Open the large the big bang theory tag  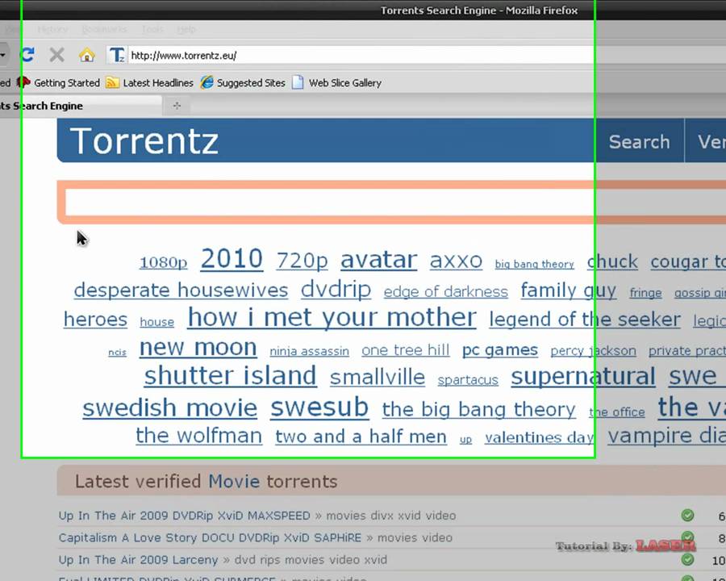point(478,410)
